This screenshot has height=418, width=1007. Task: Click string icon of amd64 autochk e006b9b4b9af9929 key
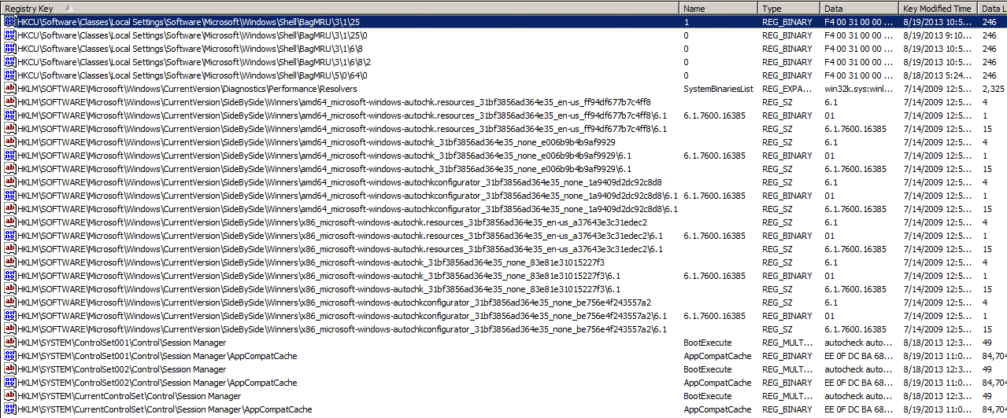pyautogui.click(x=10, y=142)
